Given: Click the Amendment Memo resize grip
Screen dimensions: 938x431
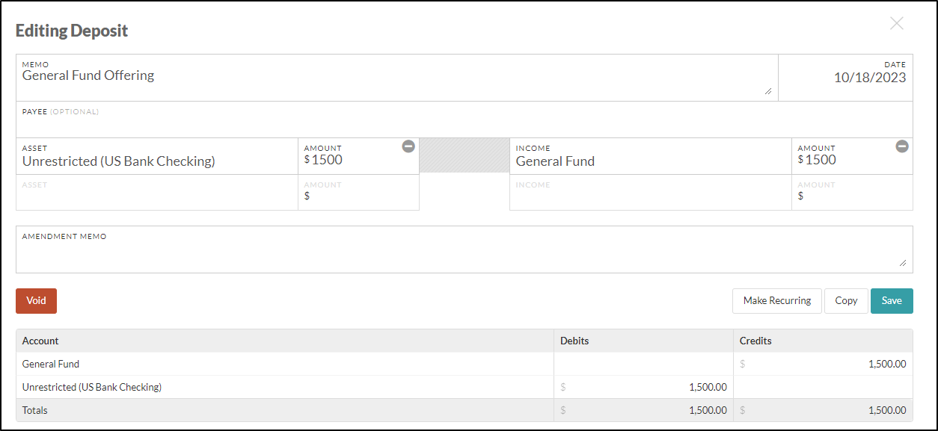Looking at the screenshot, I should click(x=903, y=263).
